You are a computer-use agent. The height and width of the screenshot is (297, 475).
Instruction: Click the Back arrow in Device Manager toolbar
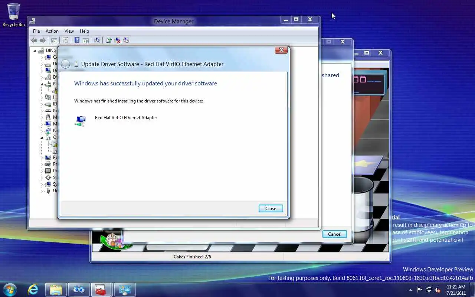[x=34, y=40]
